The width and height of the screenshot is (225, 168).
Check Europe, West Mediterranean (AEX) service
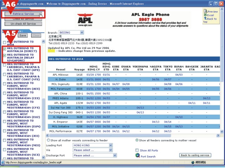point(5,84)
